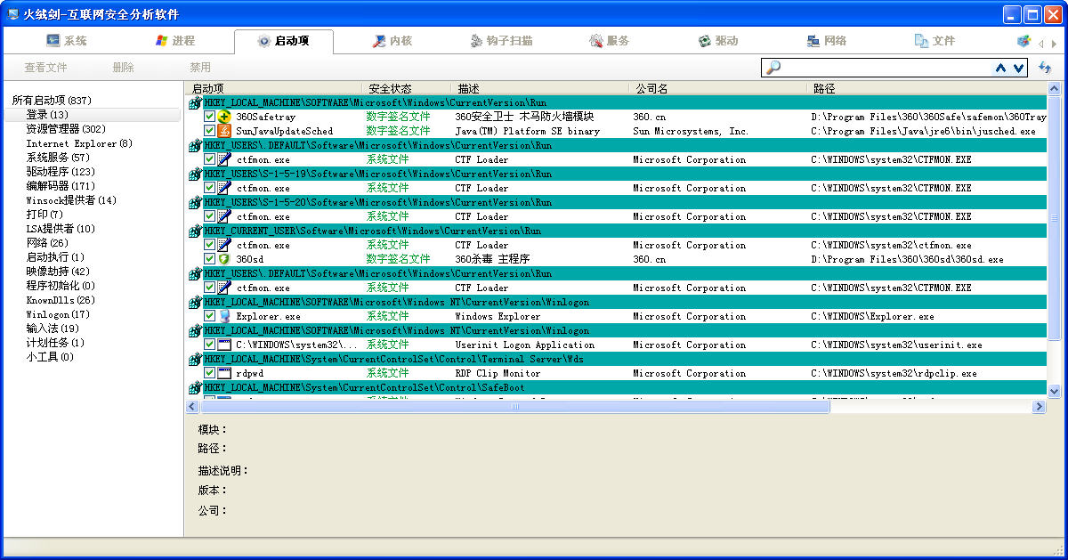Click the refresh list icon
This screenshot has height=560, width=1068.
click(1045, 68)
